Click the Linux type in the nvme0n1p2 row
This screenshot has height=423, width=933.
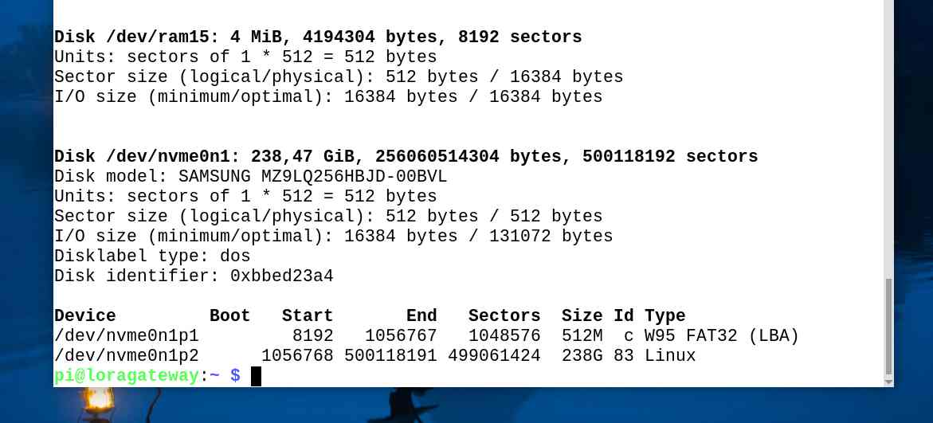[x=669, y=356]
